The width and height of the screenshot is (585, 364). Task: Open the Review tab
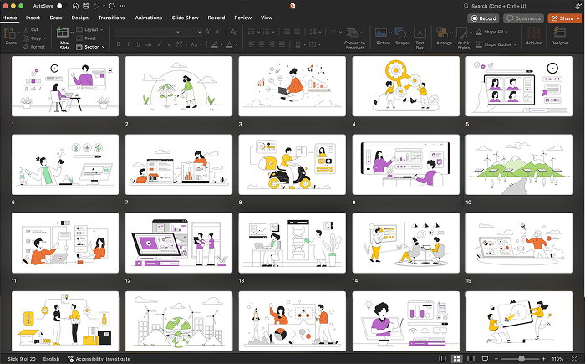pyautogui.click(x=243, y=18)
